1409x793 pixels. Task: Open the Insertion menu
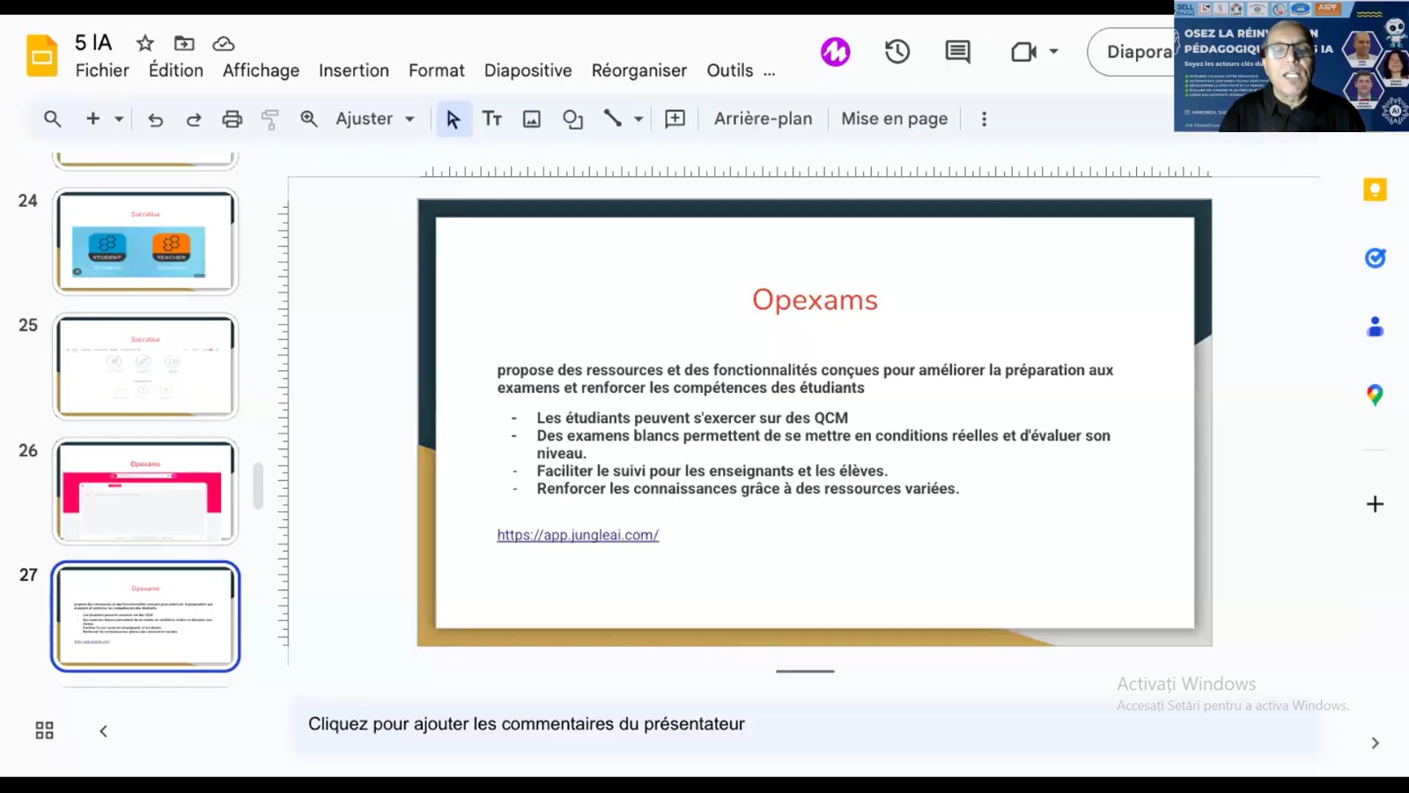[353, 70]
